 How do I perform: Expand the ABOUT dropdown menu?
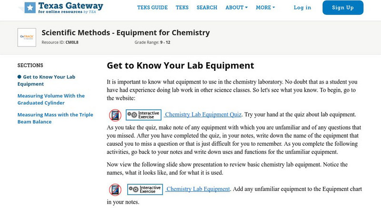(x=236, y=8)
